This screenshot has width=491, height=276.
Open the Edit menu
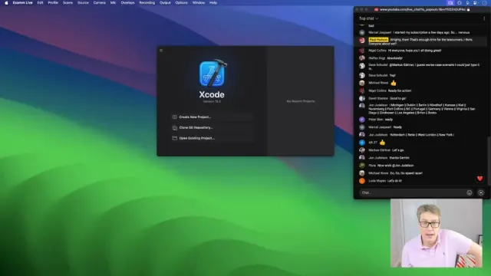tap(40, 3)
